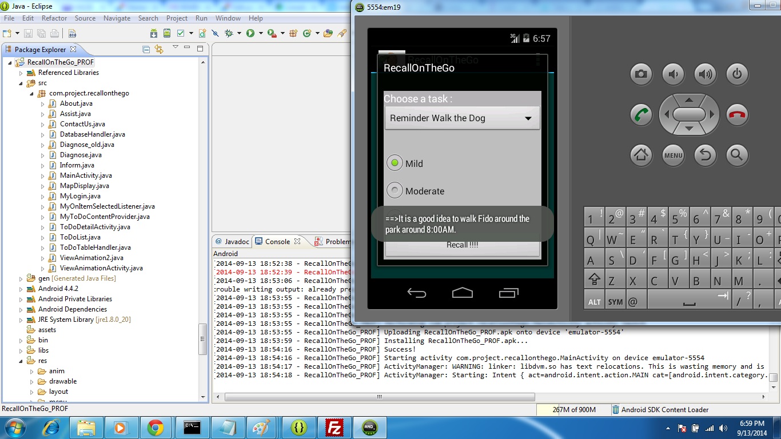Click the heap status 267M of 900M
Viewport: 781px width, 439px height.
[574, 410]
